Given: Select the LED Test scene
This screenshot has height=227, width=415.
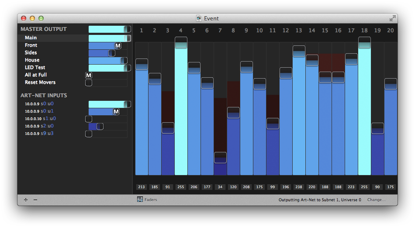Looking at the screenshot, I should pos(35,68).
